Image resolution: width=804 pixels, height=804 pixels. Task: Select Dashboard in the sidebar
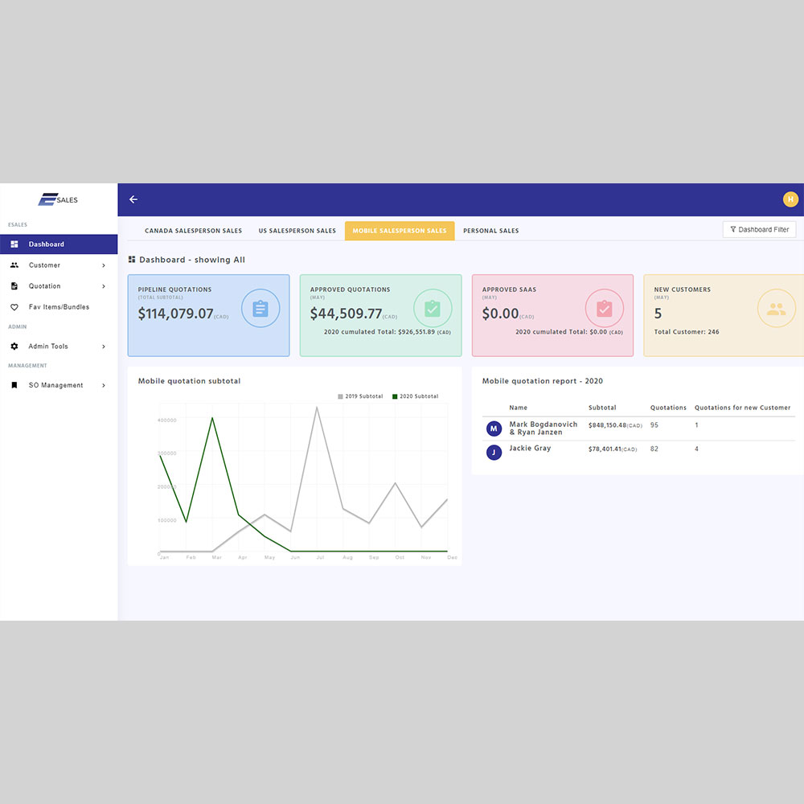pyautogui.click(x=46, y=244)
